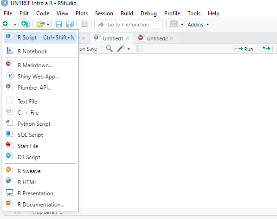277x219 pixels.
Task: Select R Script from the new file menu
Action: pyautogui.click(x=40, y=37)
